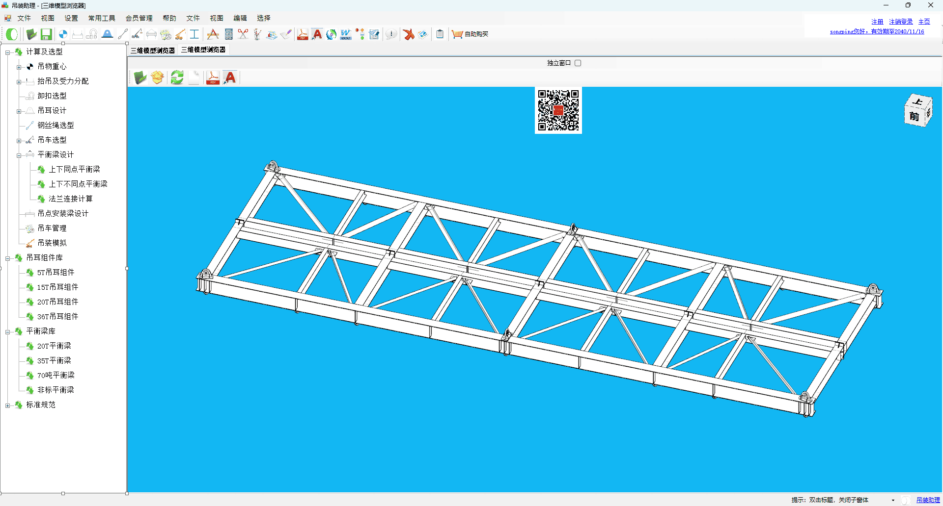Viewport: 943px width, 506px height.
Task: Open the 注销登录 link
Action: 900,22
